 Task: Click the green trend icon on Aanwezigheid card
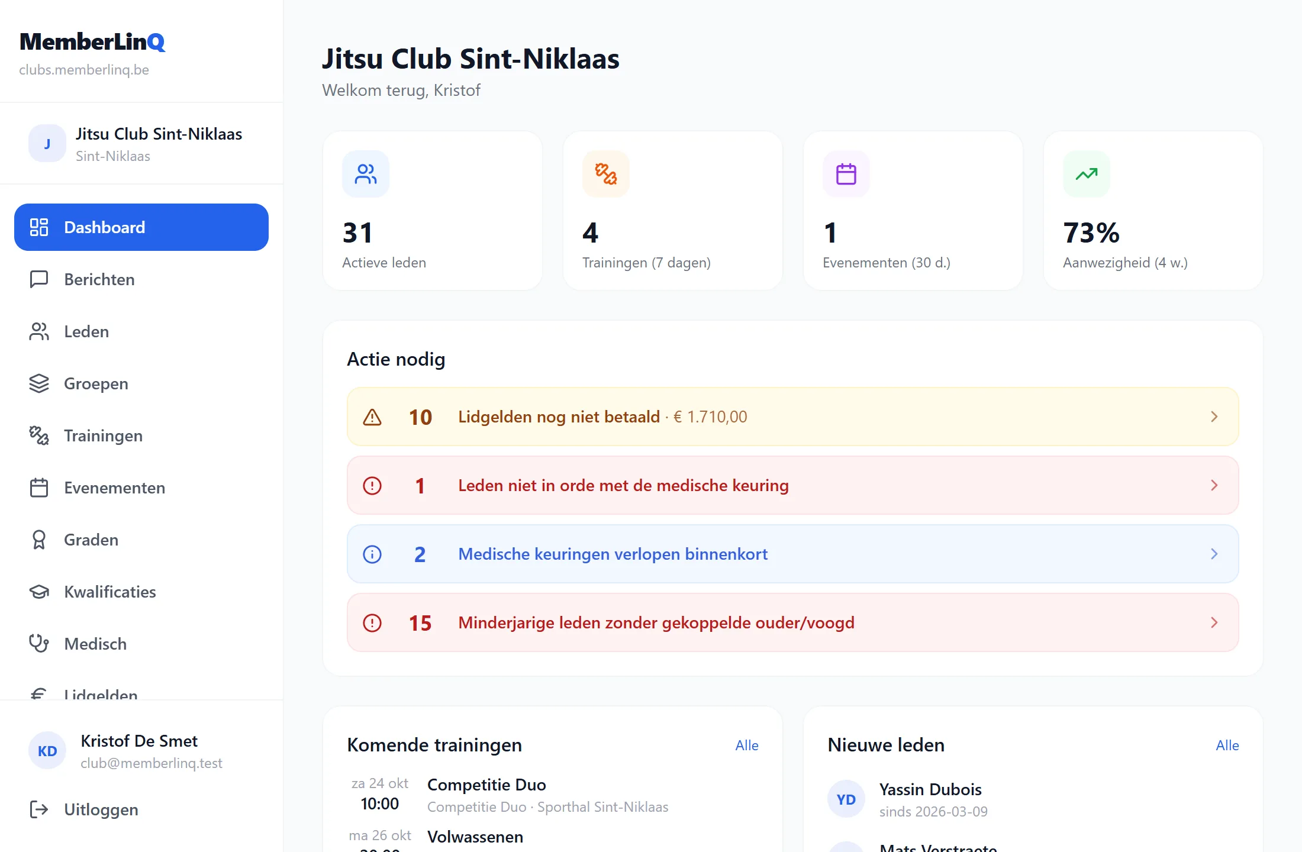point(1087,174)
